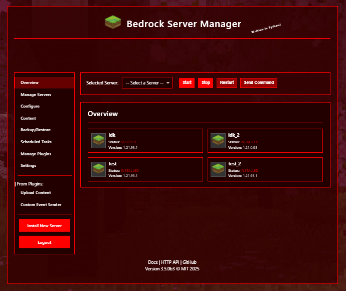Open Backup/Restore in the sidebar
Image resolution: width=346 pixels, height=291 pixels.
tap(44, 130)
